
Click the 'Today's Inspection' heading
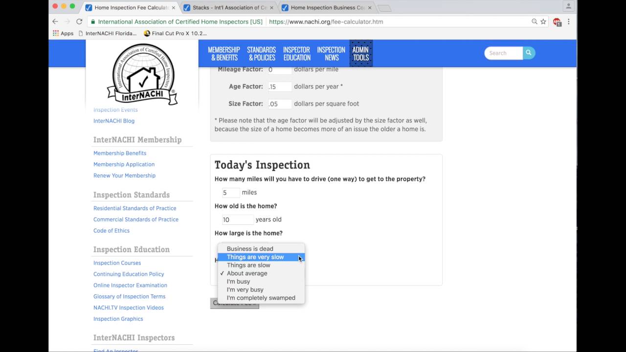click(262, 165)
